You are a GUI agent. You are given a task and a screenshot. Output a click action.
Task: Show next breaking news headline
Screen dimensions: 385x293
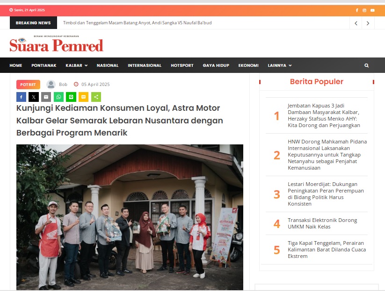(x=368, y=23)
